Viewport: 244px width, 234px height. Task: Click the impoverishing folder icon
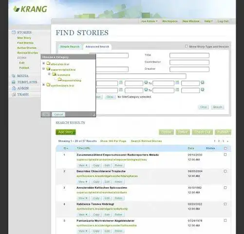tap(59, 79)
